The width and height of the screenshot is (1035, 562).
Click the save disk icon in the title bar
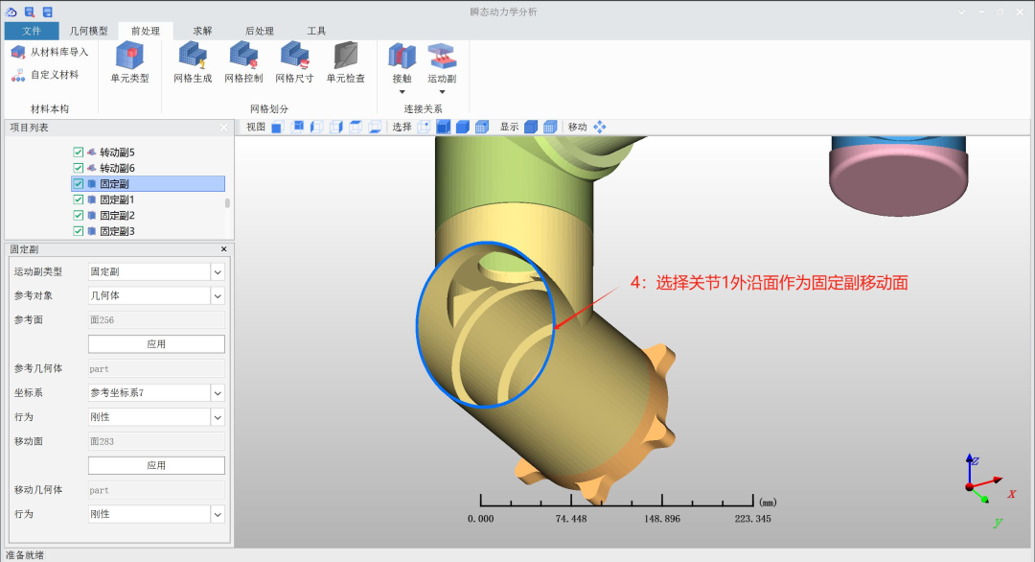pyautogui.click(x=48, y=12)
